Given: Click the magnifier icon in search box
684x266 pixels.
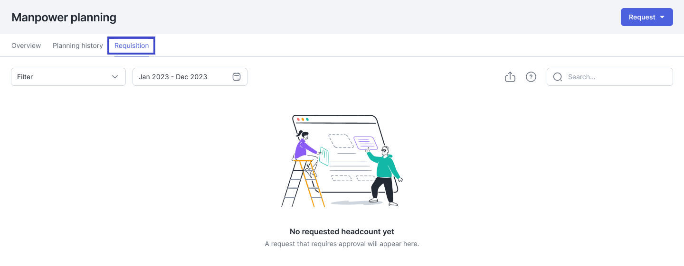Looking at the screenshot, I should coord(558,77).
